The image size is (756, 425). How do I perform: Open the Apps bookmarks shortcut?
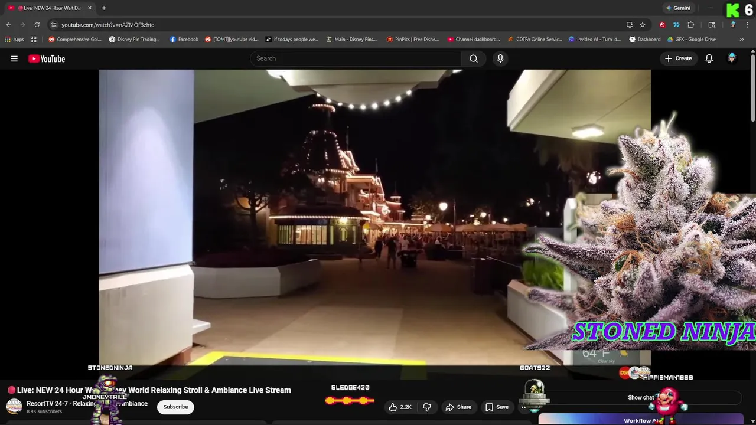tap(14, 40)
